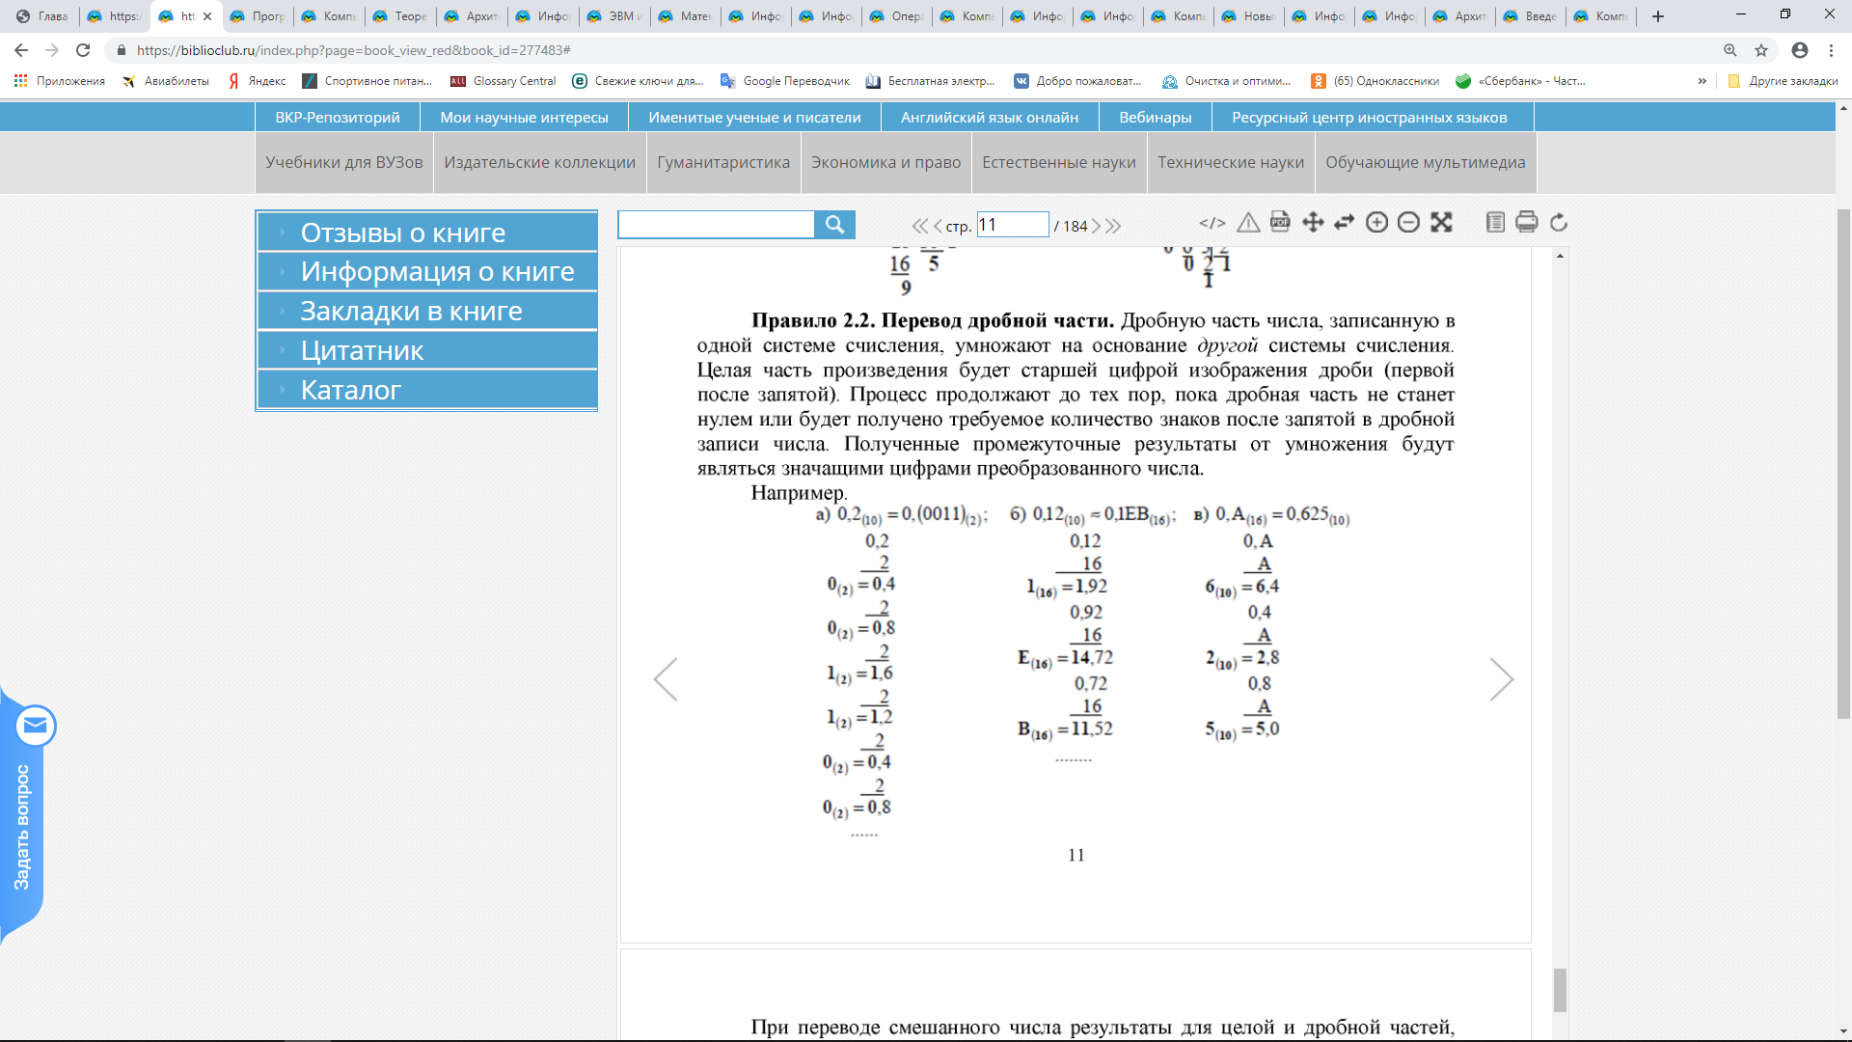This screenshot has height=1042, width=1852.
Task: Click the bookmark star in address bar
Action: [x=1761, y=50]
